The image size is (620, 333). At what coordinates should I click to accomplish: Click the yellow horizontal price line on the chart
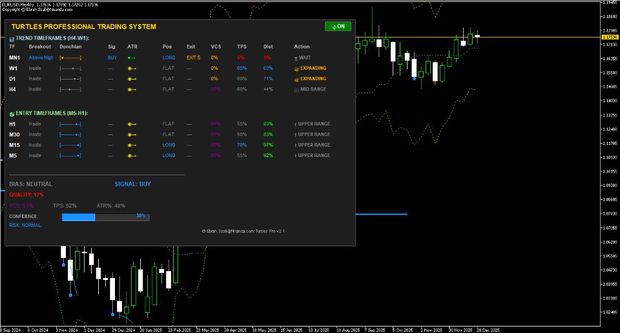click(x=479, y=38)
